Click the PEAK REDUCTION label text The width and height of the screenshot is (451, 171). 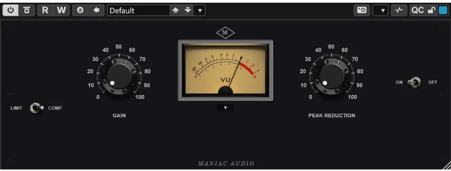tap(331, 116)
